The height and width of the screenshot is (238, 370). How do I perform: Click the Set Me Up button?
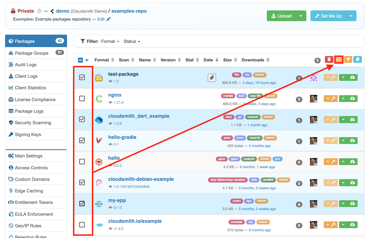coord(328,16)
